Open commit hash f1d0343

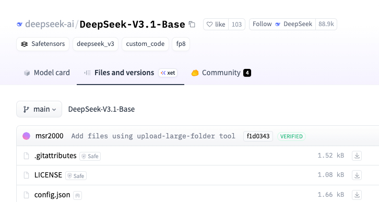point(258,136)
